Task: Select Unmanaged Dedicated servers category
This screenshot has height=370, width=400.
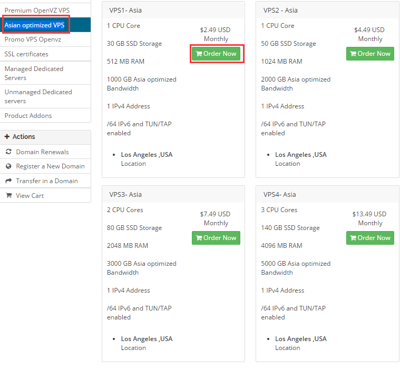Action: [38, 96]
